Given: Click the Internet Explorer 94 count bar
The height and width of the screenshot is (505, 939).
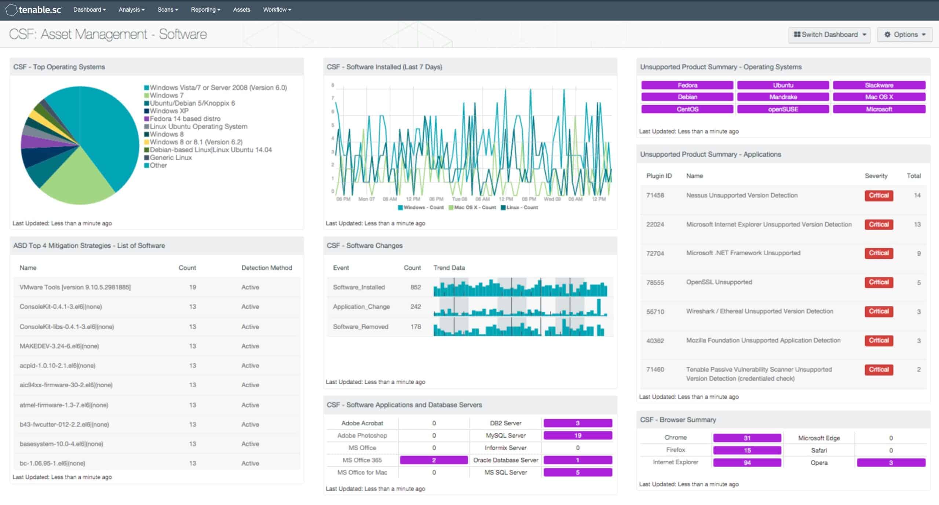Looking at the screenshot, I should 747,463.
